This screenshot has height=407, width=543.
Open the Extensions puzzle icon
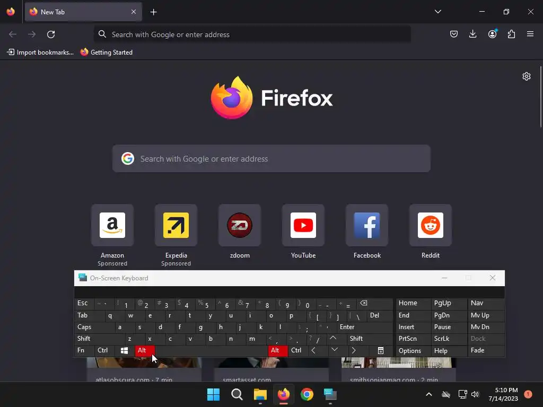(x=511, y=34)
